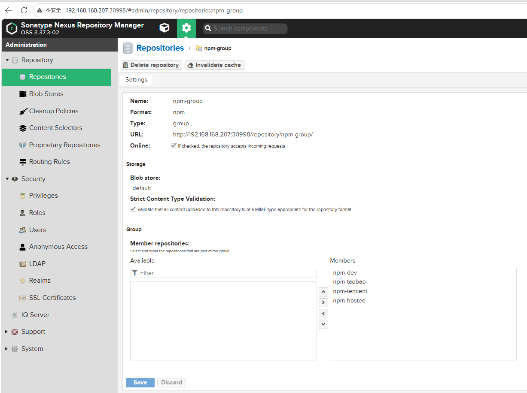
Task: Go back with the browser back arrow
Action: pyautogui.click(x=9, y=10)
